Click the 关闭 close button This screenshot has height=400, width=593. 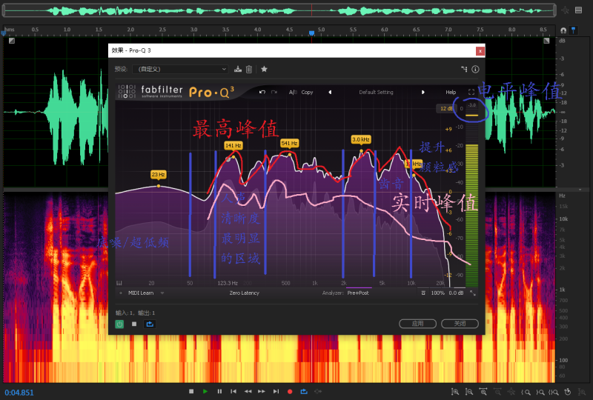pyautogui.click(x=460, y=324)
